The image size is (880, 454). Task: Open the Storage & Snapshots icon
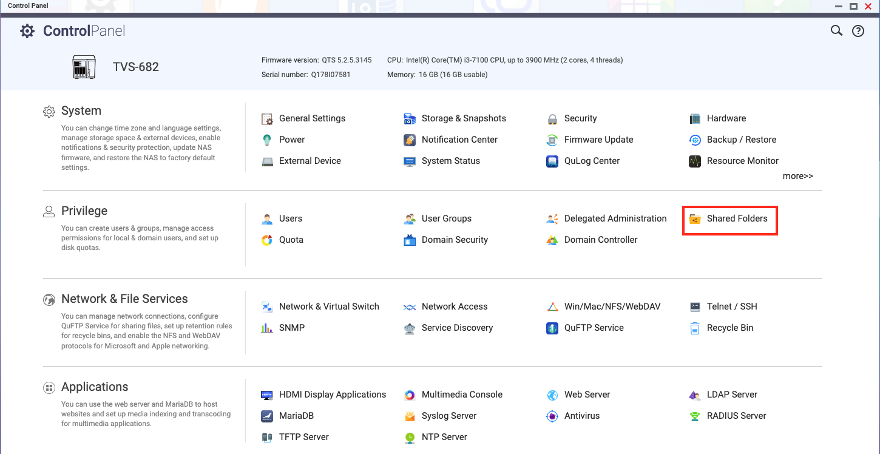(x=410, y=118)
